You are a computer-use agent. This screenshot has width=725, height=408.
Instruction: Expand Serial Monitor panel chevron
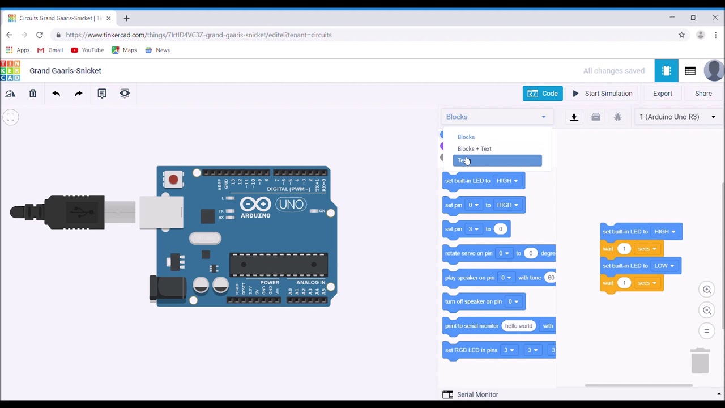[x=719, y=394]
